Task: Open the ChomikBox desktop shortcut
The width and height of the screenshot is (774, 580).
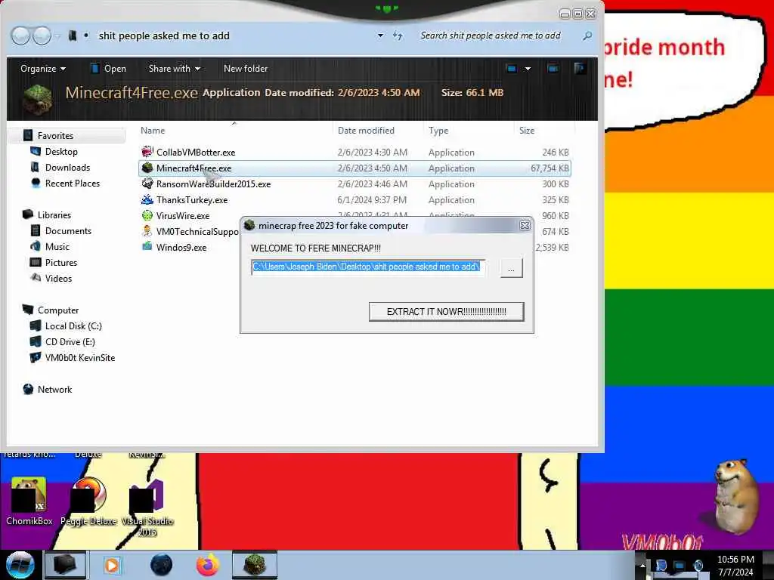Action: pyautogui.click(x=29, y=501)
